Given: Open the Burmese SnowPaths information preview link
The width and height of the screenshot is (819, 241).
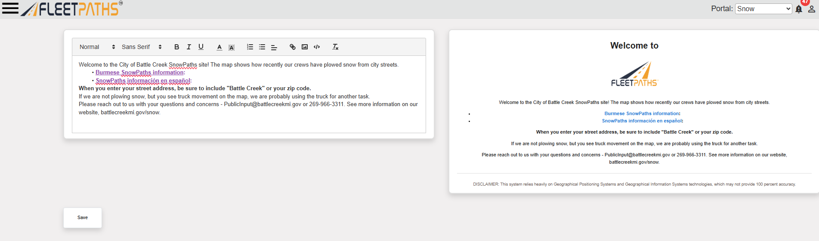Looking at the screenshot, I should click(x=641, y=113).
